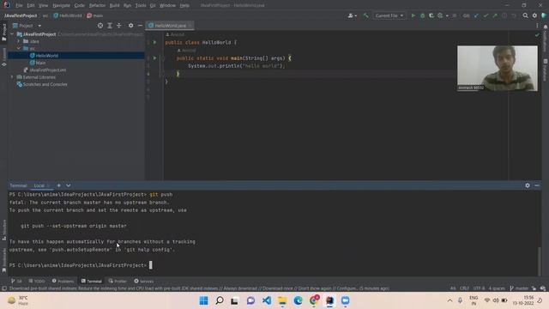The width and height of the screenshot is (549, 309).
Task: Switch to HelloWorld.java editor tab
Action: [170, 26]
